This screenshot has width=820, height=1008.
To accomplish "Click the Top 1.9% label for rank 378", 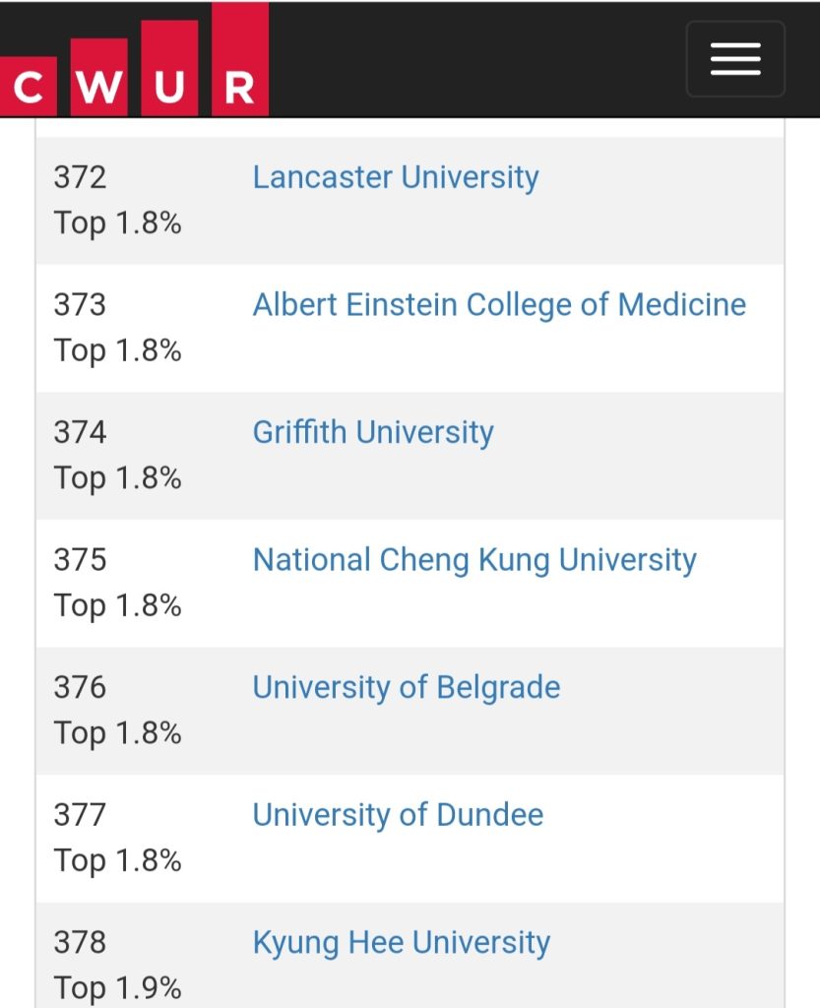I will tap(117, 988).
